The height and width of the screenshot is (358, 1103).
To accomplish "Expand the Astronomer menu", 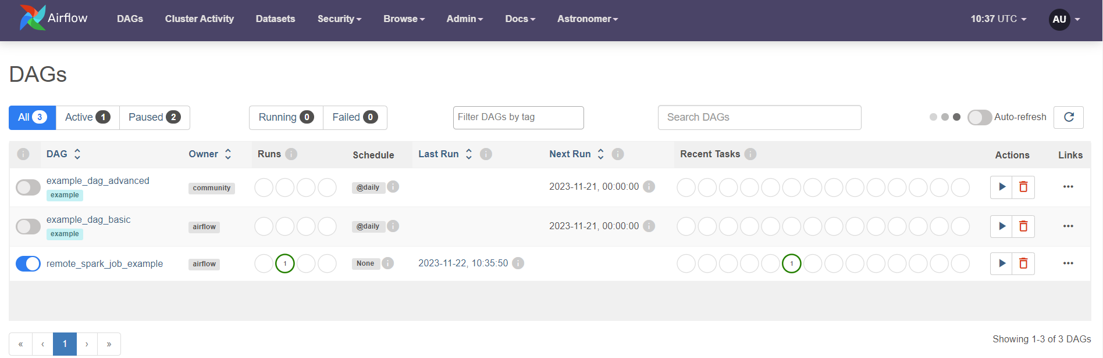I will click(x=588, y=19).
